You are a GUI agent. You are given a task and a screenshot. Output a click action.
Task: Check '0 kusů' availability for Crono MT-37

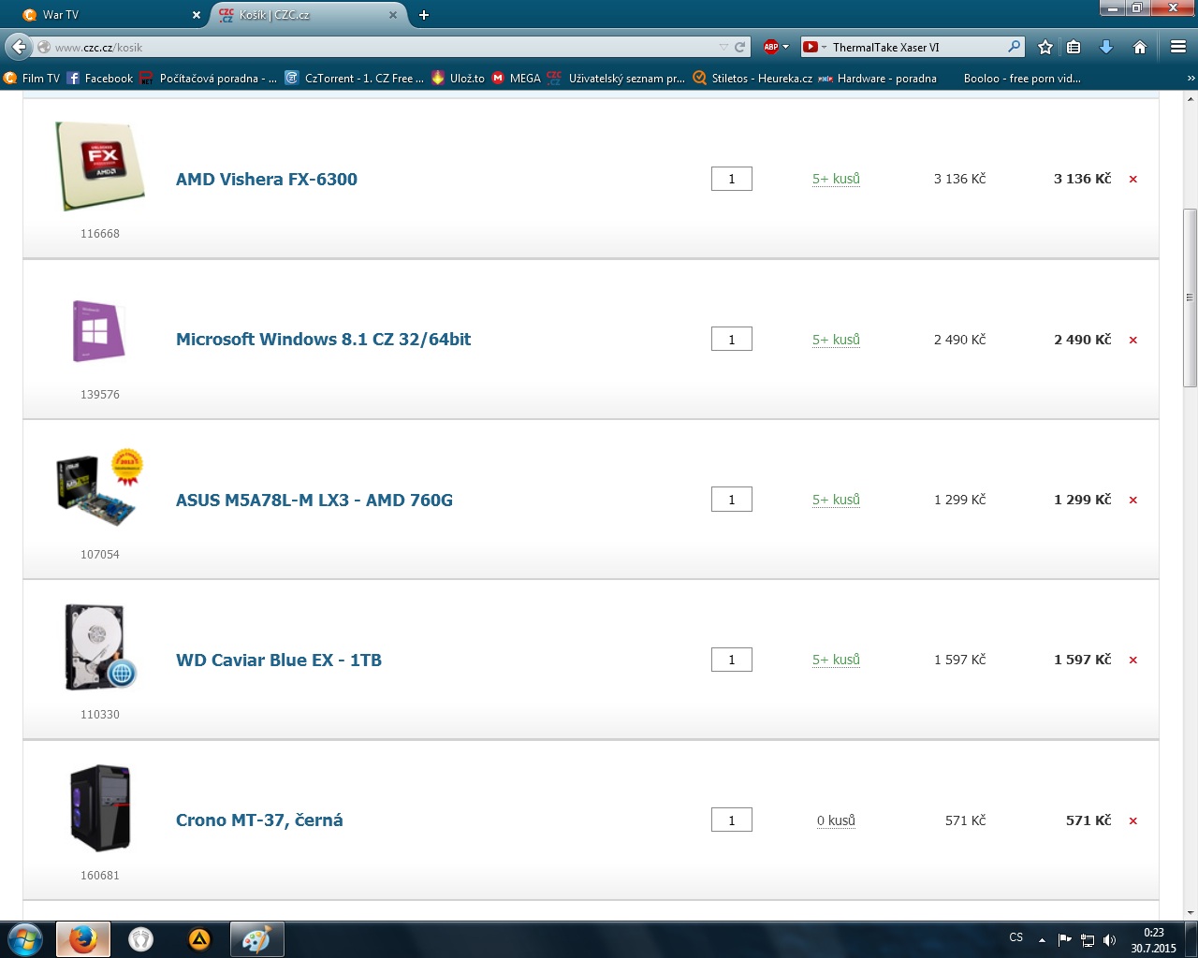click(x=836, y=820)
